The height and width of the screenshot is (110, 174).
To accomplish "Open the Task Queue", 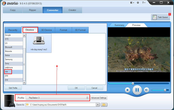I will point(160,17).
